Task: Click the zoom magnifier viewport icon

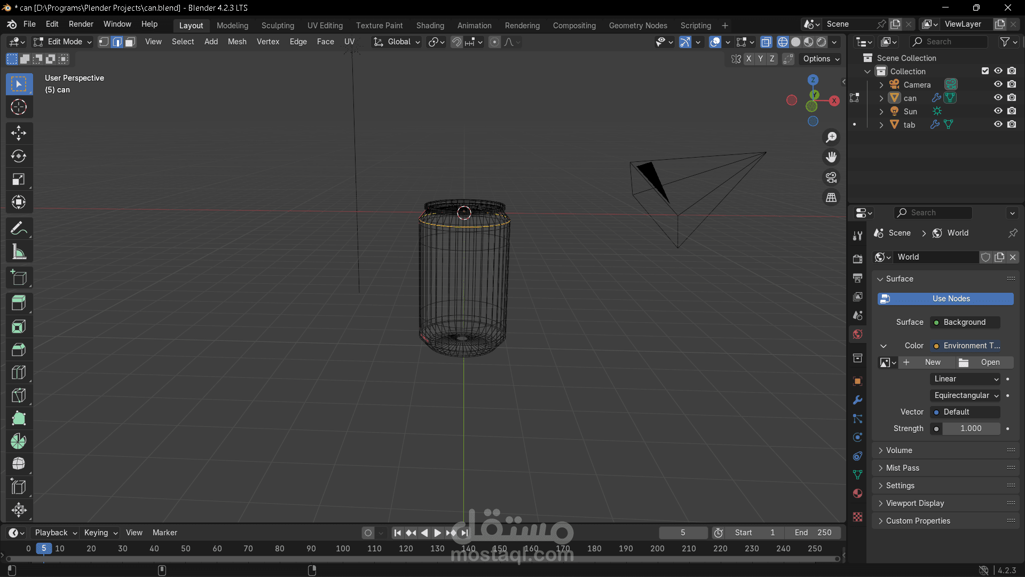Action: pyautogui.click(x=831, y=137)
